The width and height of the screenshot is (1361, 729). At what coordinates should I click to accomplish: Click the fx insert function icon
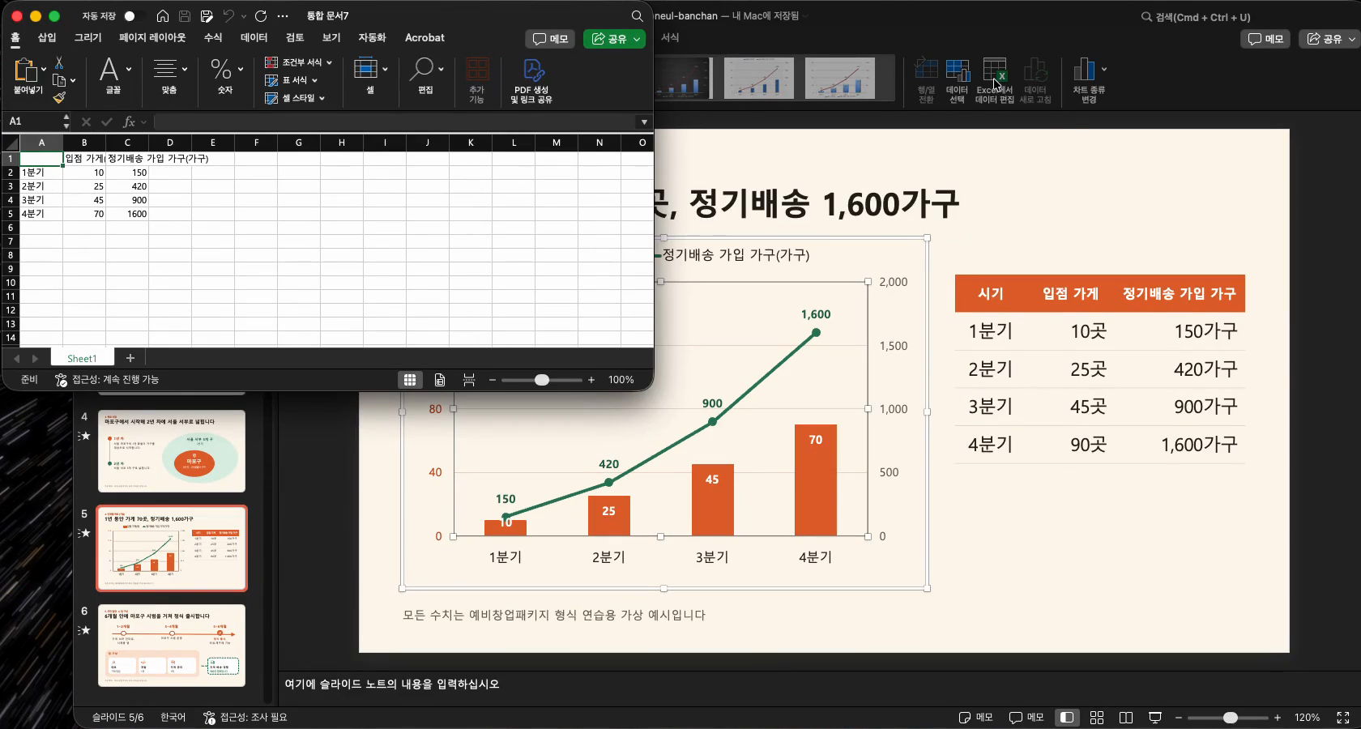pyautogui.click(x=129, y=122)
